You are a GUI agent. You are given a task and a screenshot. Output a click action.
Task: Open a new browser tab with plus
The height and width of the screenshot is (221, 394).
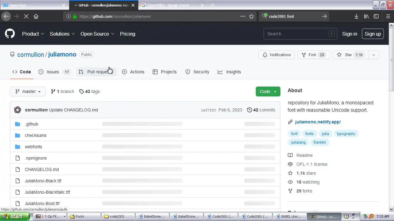coord(213,5)
